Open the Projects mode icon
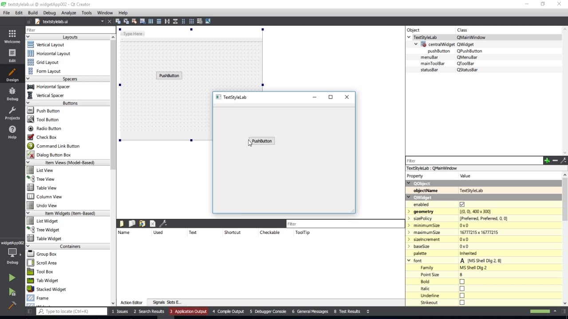Image resolution: width=568 pixels, height=319 pixels. (x=12, y=113)
